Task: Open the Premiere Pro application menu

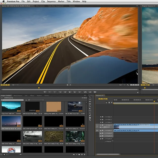Action: 13,2
